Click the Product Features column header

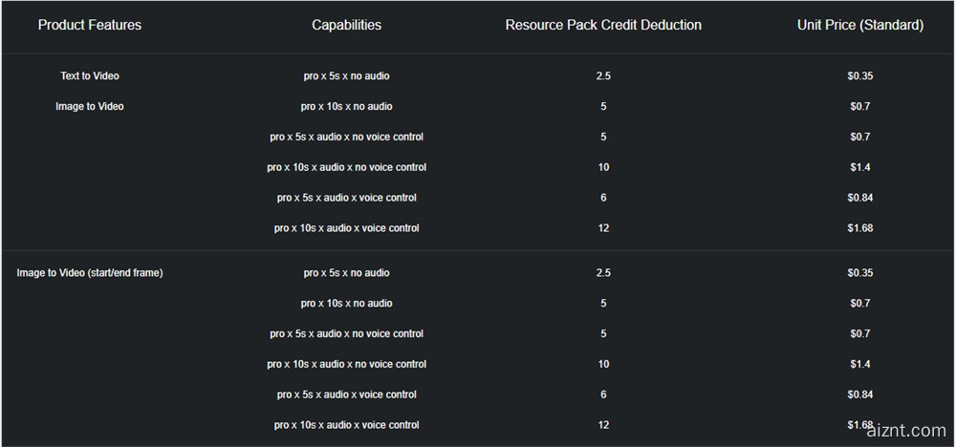pyautogui.click(x=90, y=25)
